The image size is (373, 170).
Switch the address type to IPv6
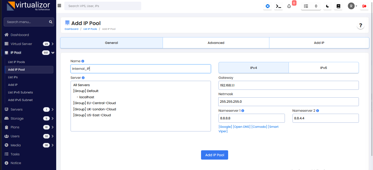click(323, 68)
